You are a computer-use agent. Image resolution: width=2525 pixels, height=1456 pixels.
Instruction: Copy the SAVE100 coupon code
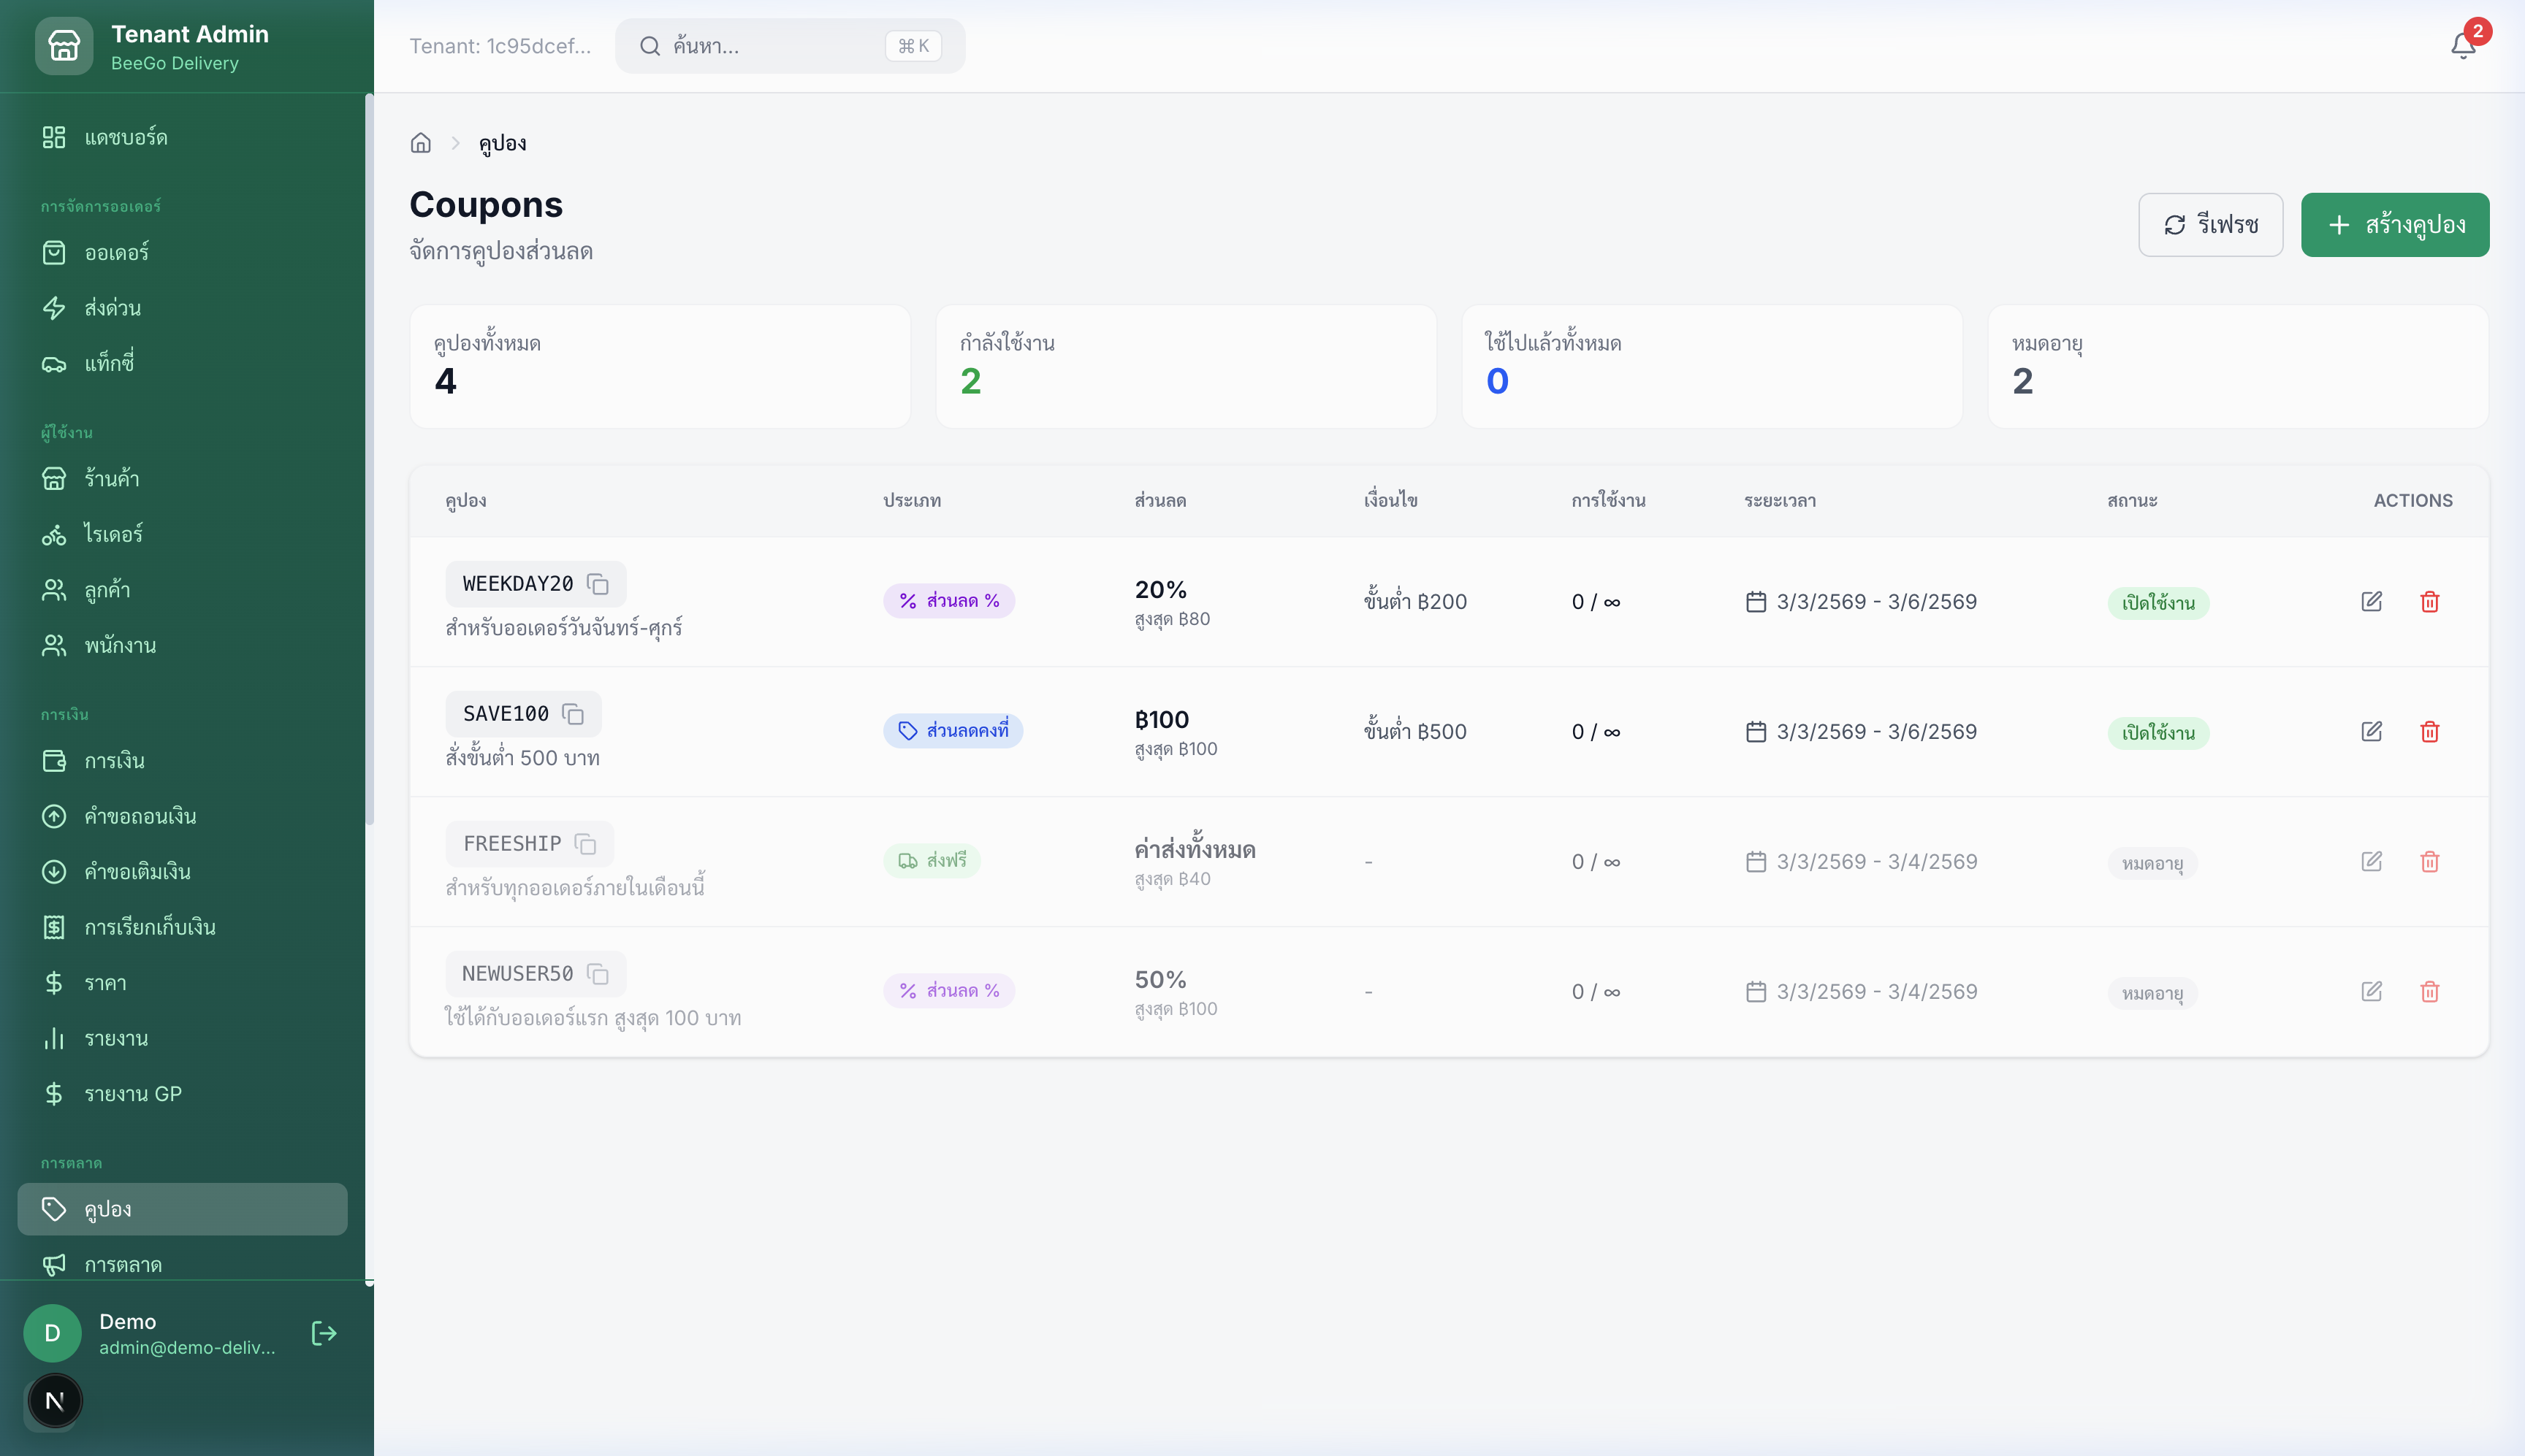tap(574, 714)
